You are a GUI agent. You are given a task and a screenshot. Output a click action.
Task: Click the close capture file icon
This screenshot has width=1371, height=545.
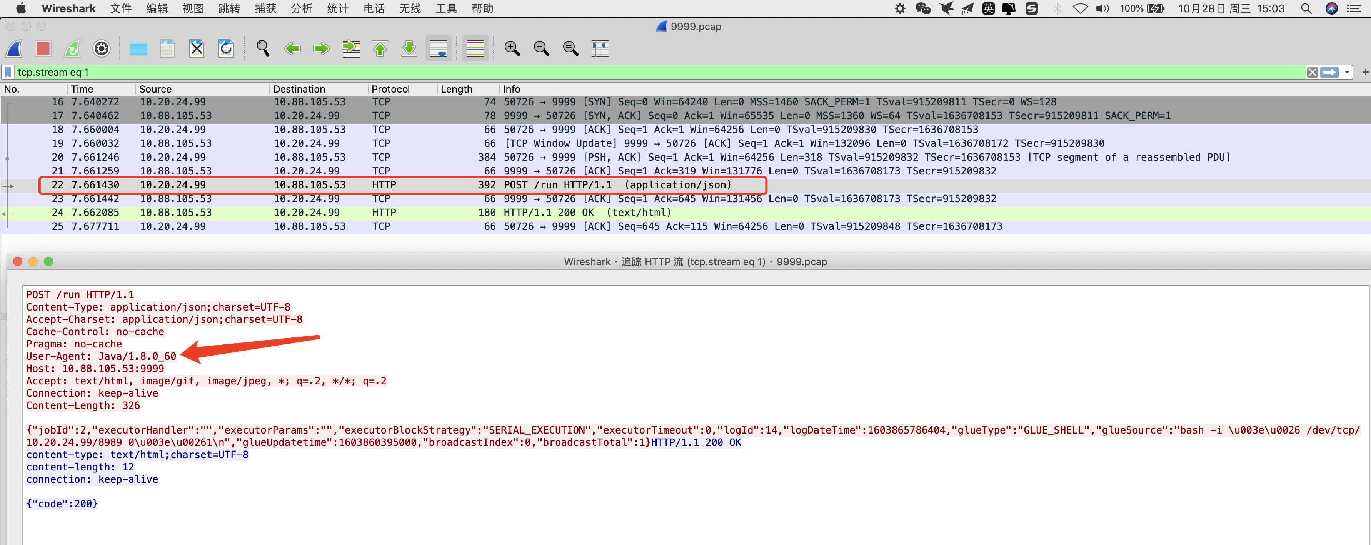point(197,49)
